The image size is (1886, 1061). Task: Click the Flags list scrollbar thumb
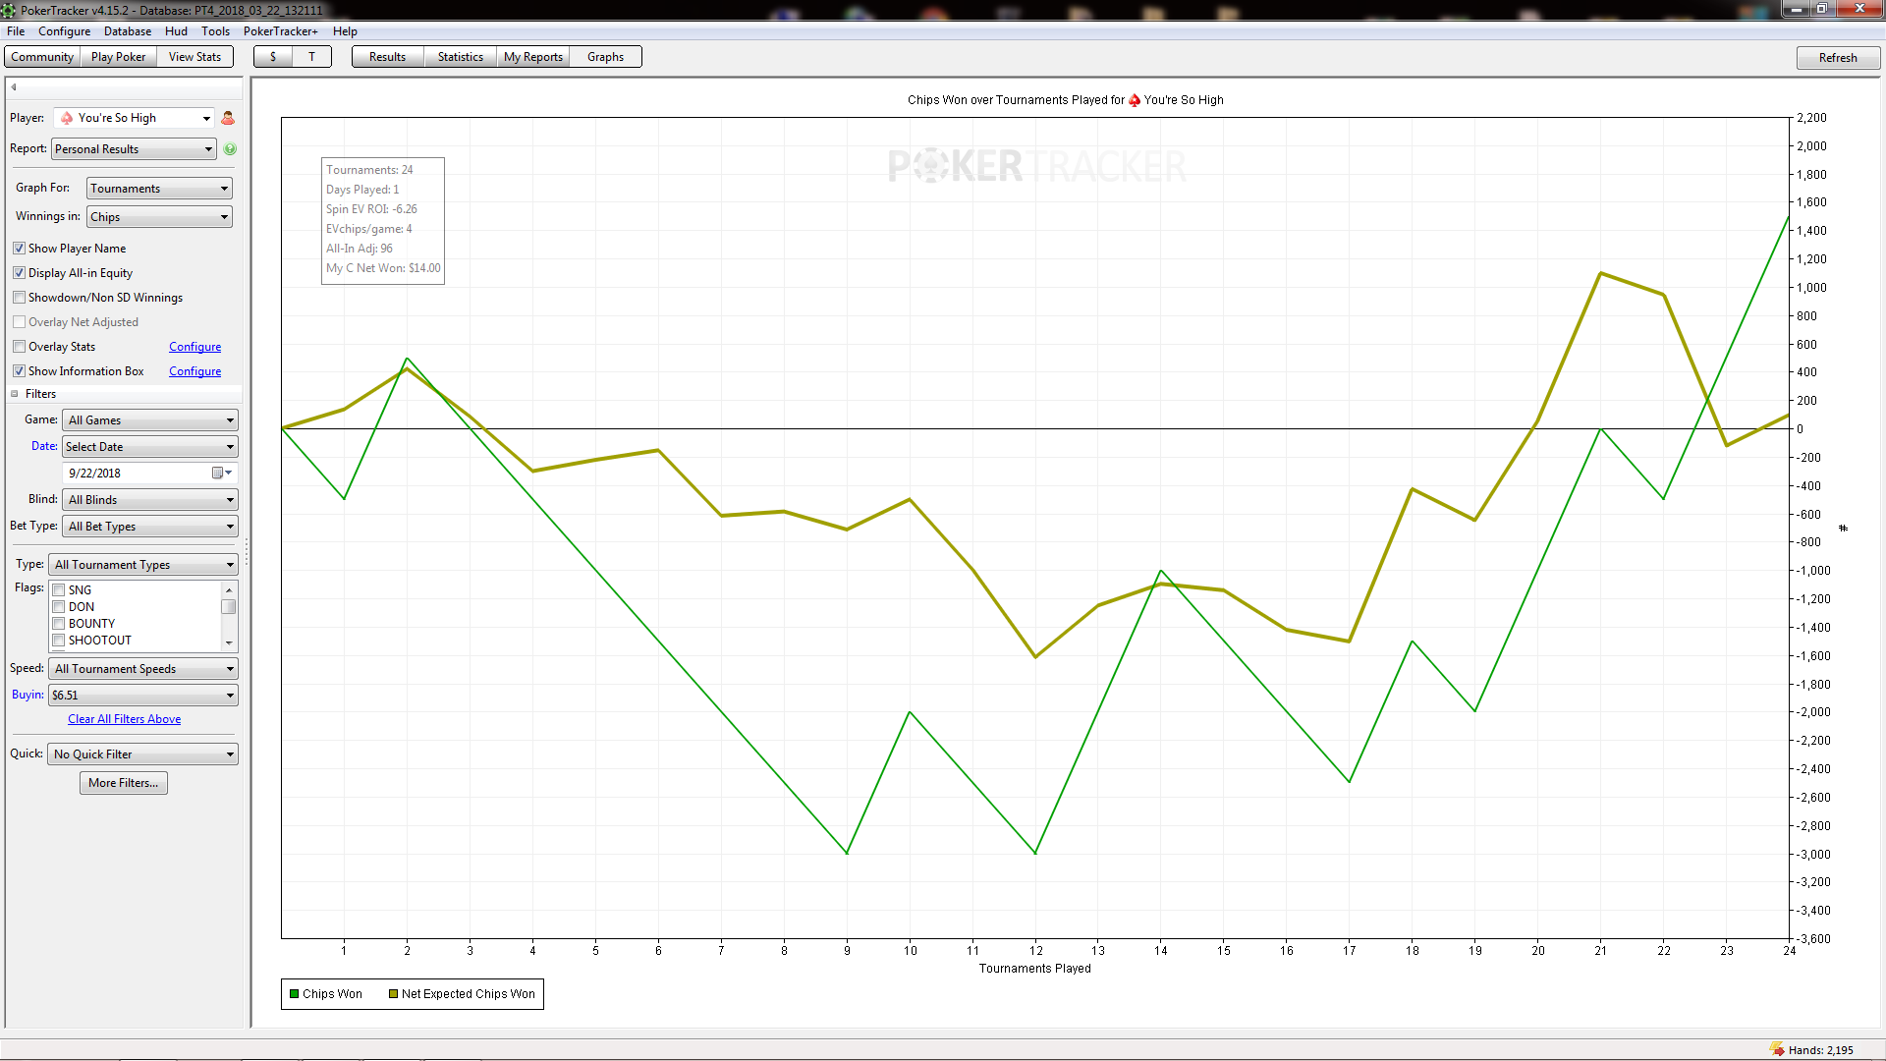[x=229, y=607]
